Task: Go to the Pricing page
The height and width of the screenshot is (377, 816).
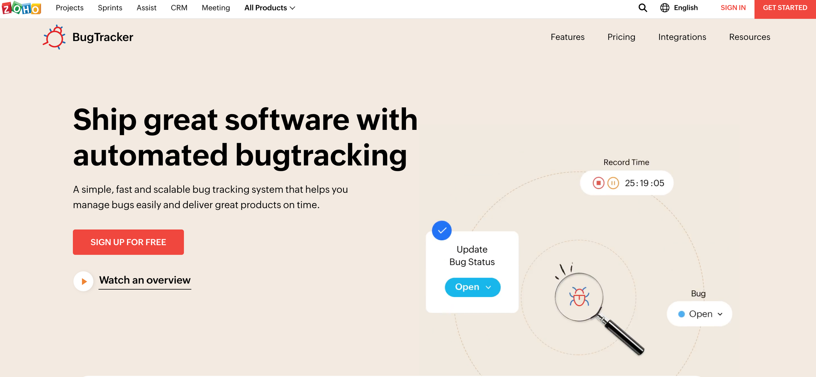Action: point(621,37)
